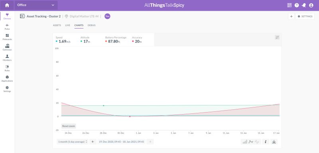
Task: Click the 87.80% battery value
Action: [x=114, y=42]
